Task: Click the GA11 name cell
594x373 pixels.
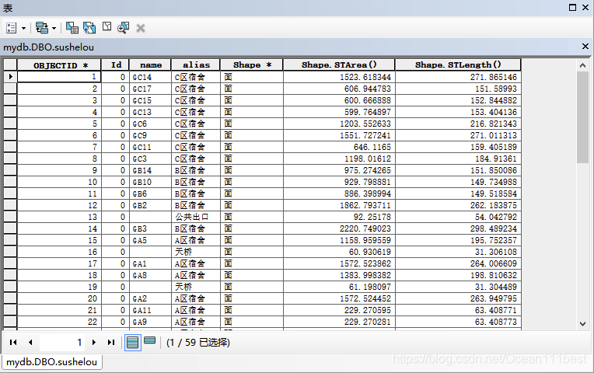Action: [x=150, y=311]
